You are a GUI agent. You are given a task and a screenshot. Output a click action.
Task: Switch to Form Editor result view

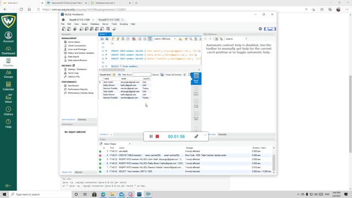[196, 91]
